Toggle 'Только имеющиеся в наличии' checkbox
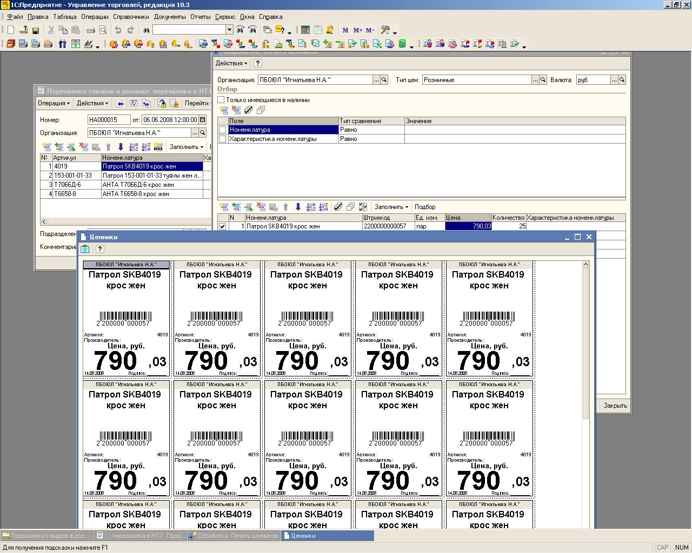 click(221, 100)
